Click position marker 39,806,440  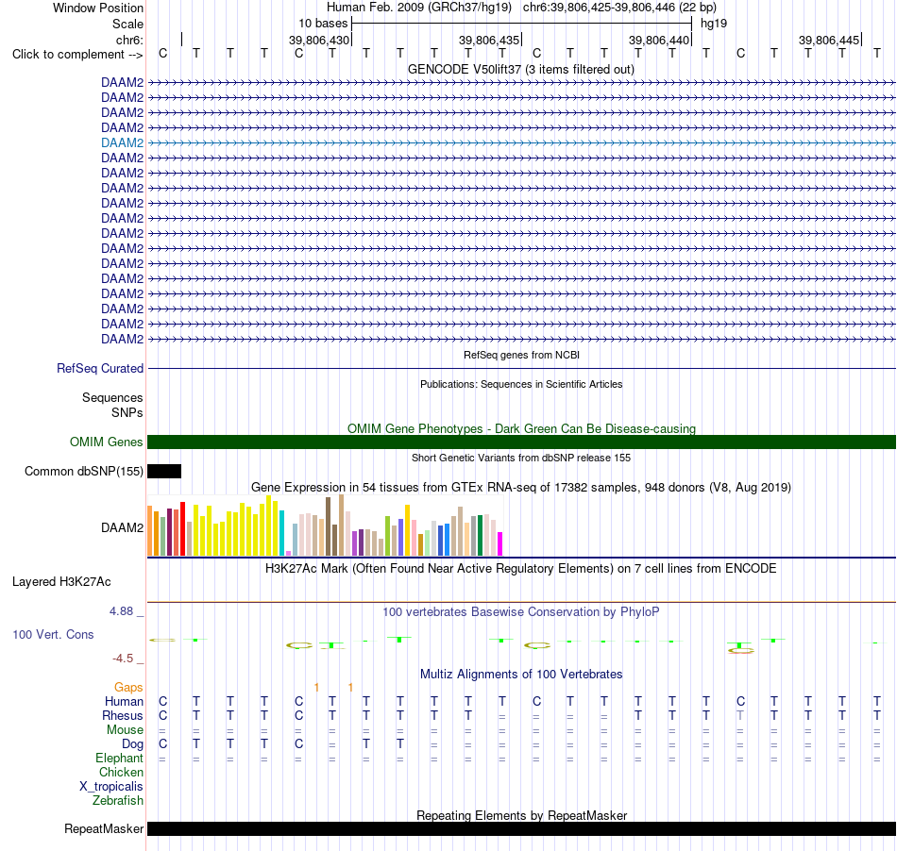[658, 40]
